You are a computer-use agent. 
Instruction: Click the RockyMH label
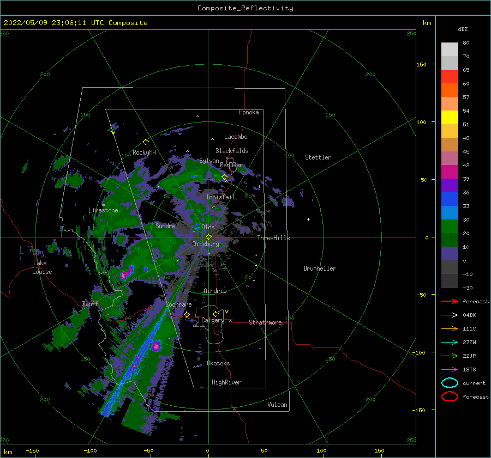[x=144, y=152]
